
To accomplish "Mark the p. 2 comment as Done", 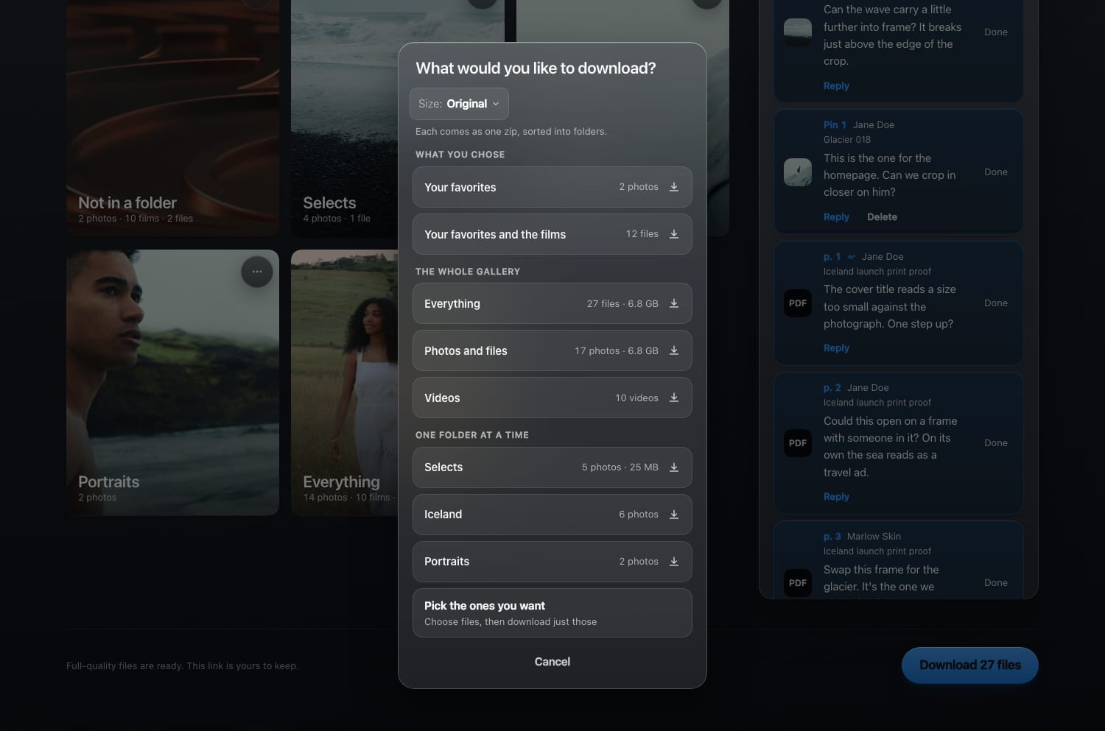I will (996, 443).
